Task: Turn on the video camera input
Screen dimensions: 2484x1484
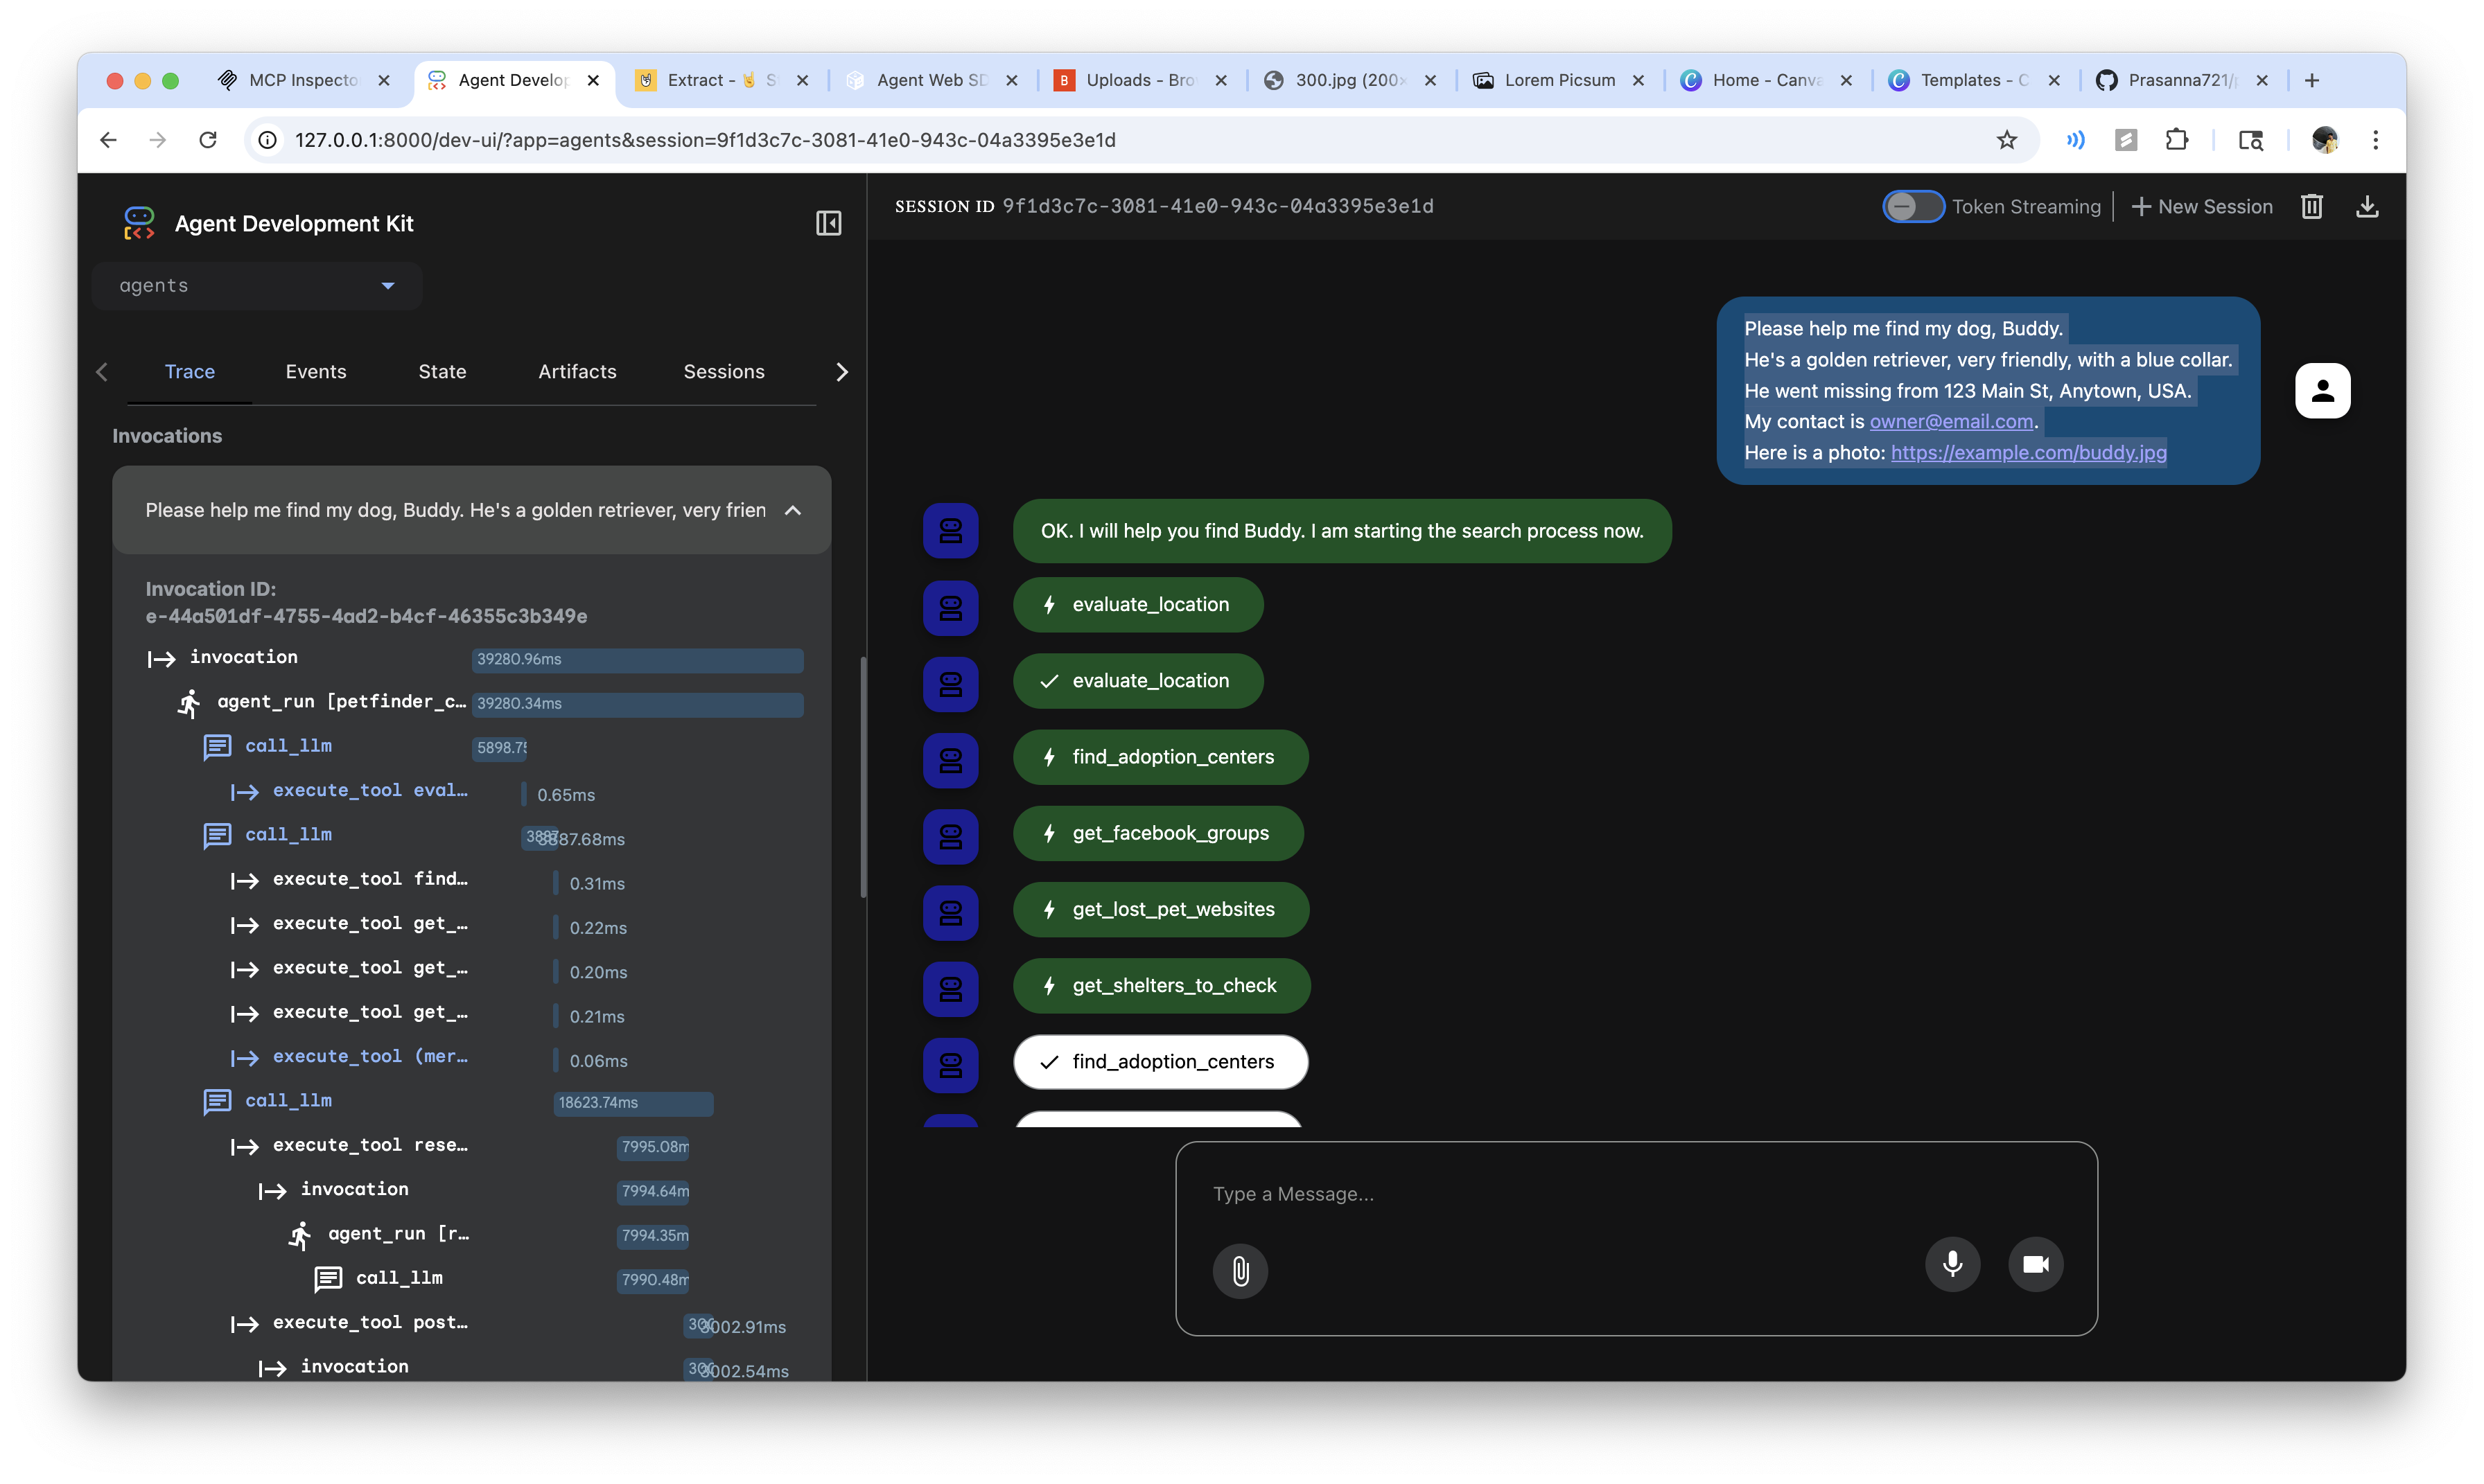Action: 2035,1264
